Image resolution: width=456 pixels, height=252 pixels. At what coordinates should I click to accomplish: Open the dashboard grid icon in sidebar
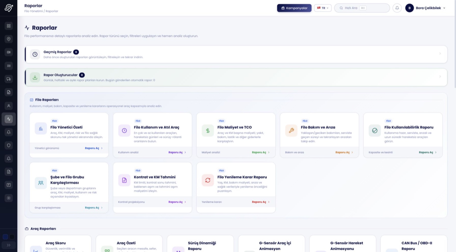tap(9, 26)
